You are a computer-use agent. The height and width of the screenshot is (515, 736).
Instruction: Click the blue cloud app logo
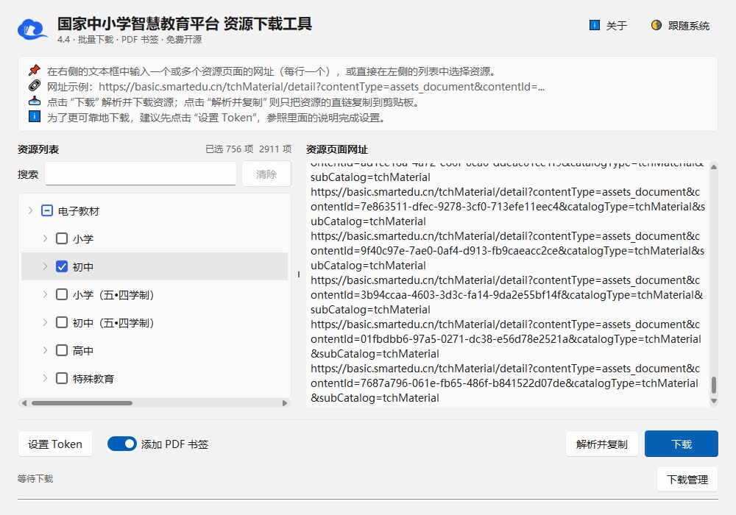[x=32, y=29]
